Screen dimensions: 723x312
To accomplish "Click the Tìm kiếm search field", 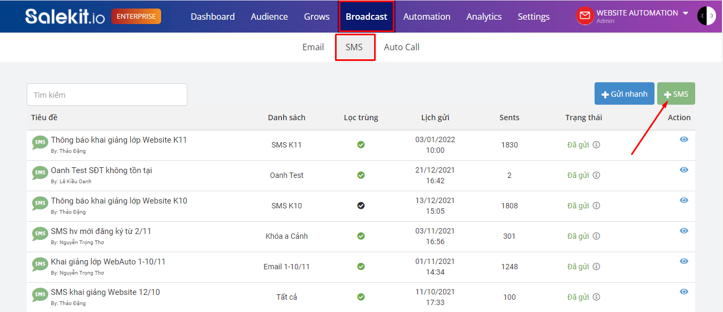I will click(107, 95).
